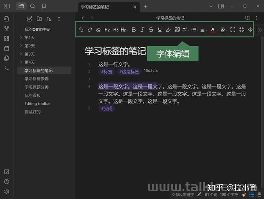Toggle the right sidebar

[221, 6]
